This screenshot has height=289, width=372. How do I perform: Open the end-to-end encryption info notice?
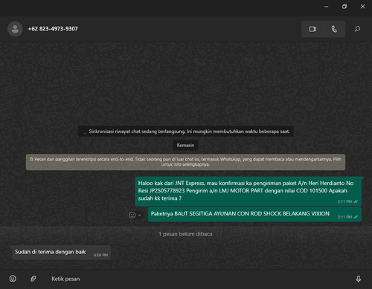pyautogui.click(x=185, y=162)
